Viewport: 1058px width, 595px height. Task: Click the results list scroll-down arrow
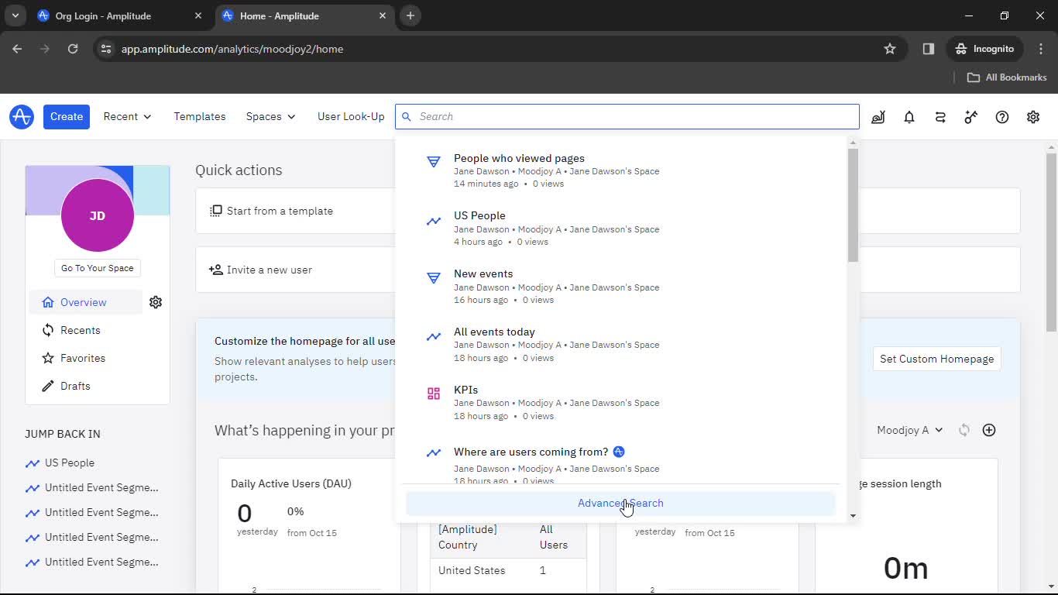(853, 516)
